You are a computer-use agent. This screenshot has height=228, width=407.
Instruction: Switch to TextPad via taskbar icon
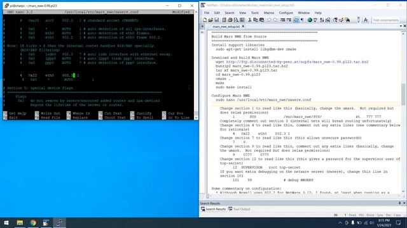point(46,222)
